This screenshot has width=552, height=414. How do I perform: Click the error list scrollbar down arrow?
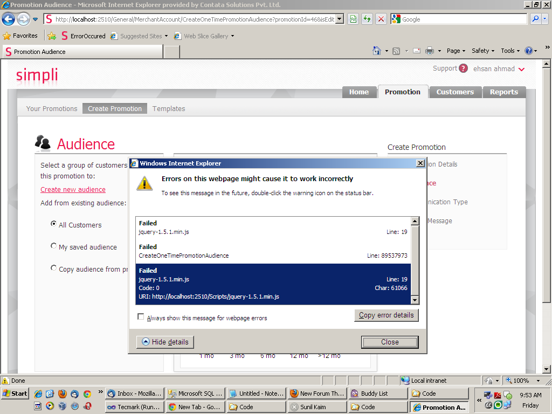415,300
